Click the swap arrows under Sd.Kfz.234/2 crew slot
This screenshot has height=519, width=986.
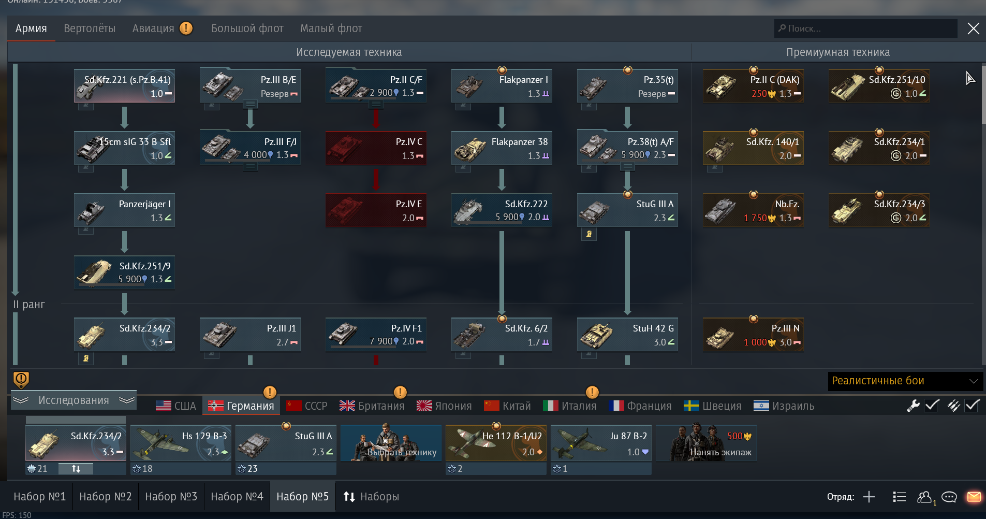click(76, 469)
